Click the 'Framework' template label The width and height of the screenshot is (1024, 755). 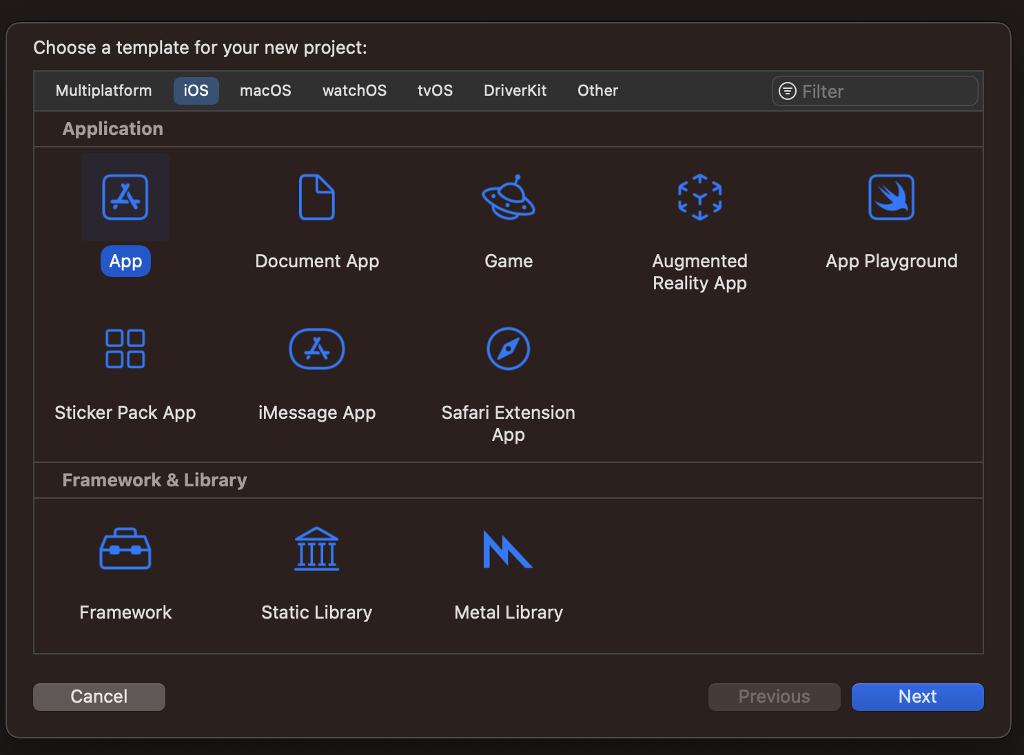(125, 612)
